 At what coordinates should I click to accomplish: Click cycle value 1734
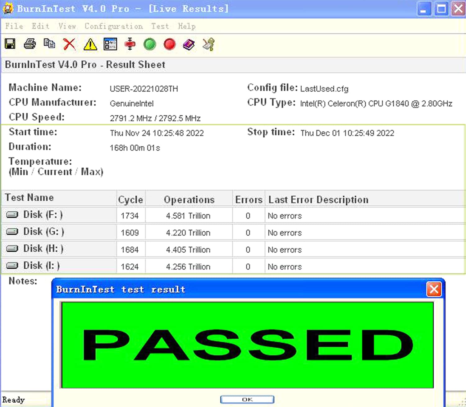[x=130, y=216]
